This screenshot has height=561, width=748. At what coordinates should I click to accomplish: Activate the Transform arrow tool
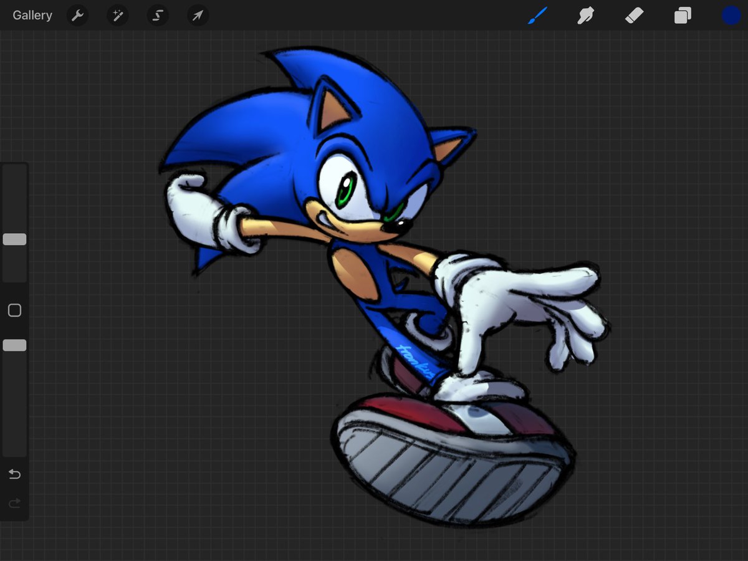coord(198,16)
